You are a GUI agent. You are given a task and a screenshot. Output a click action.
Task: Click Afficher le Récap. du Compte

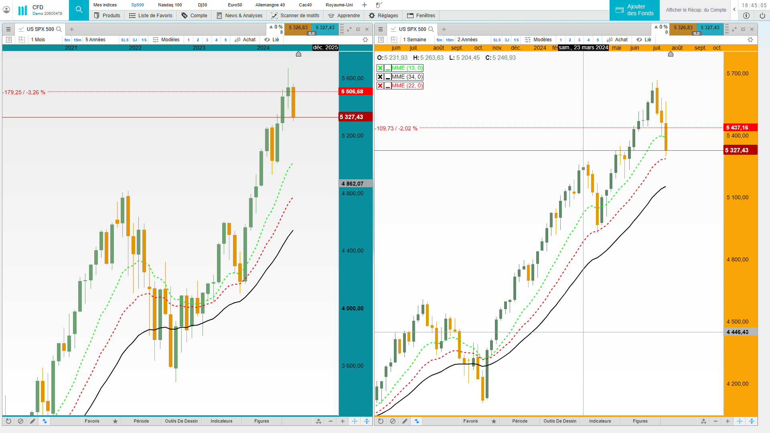pyautogui.click(x=696, y=10)
